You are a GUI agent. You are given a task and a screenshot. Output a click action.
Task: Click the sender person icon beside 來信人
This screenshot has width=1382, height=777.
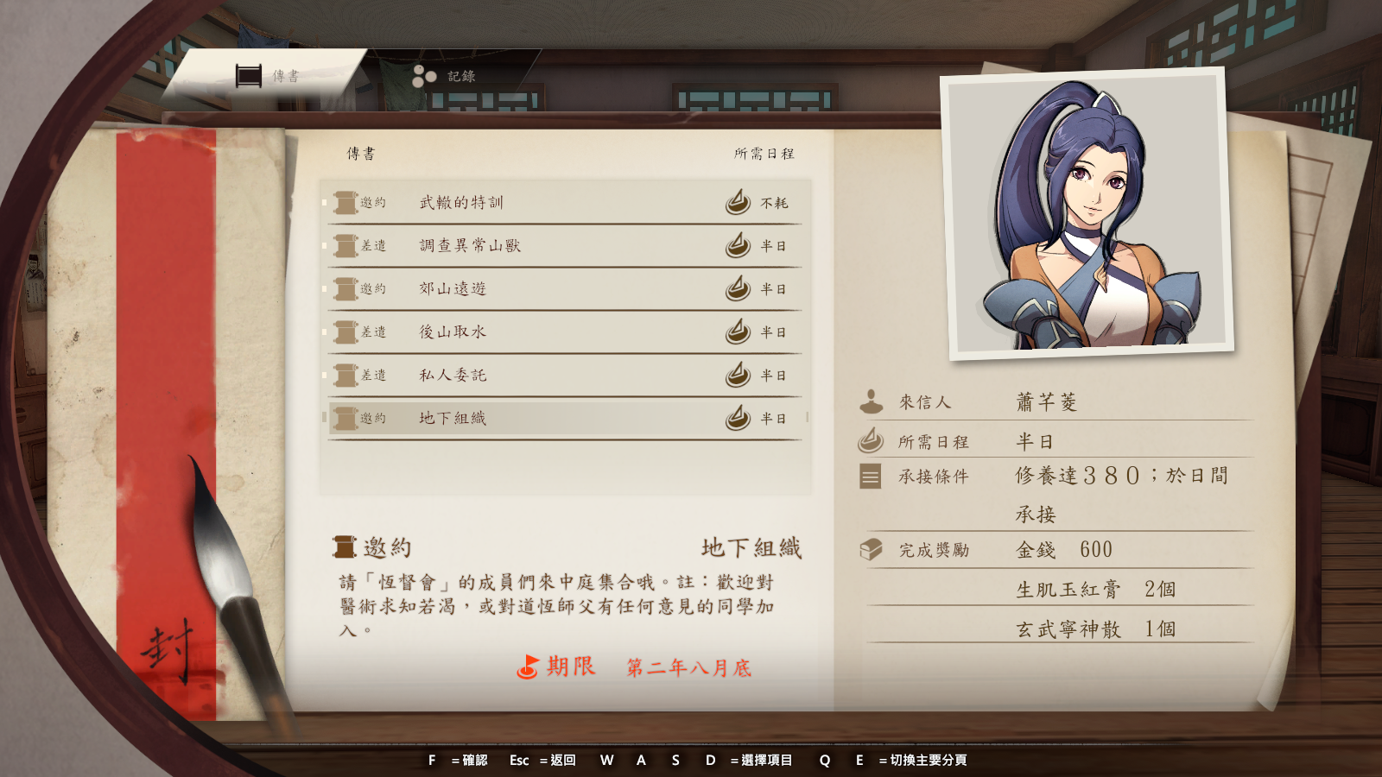click(871, 401)
